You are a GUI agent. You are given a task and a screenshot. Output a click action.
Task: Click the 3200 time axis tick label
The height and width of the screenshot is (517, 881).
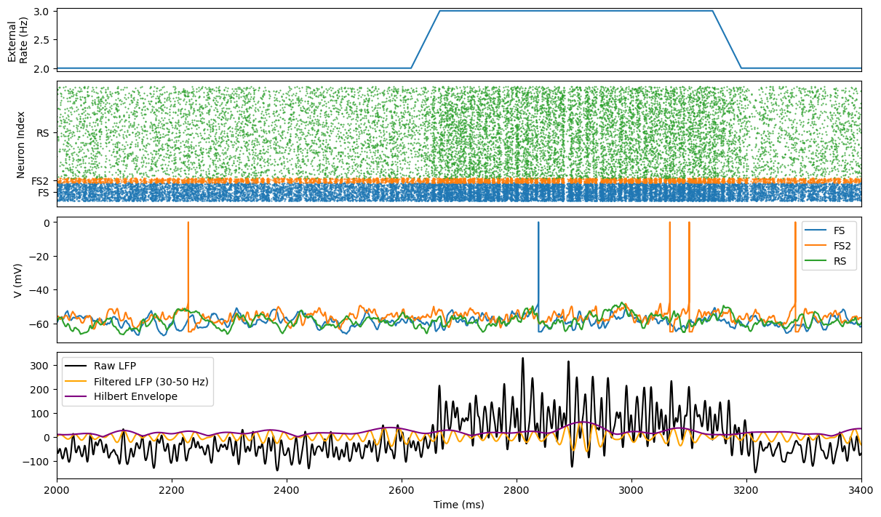[x=746, y=490]
